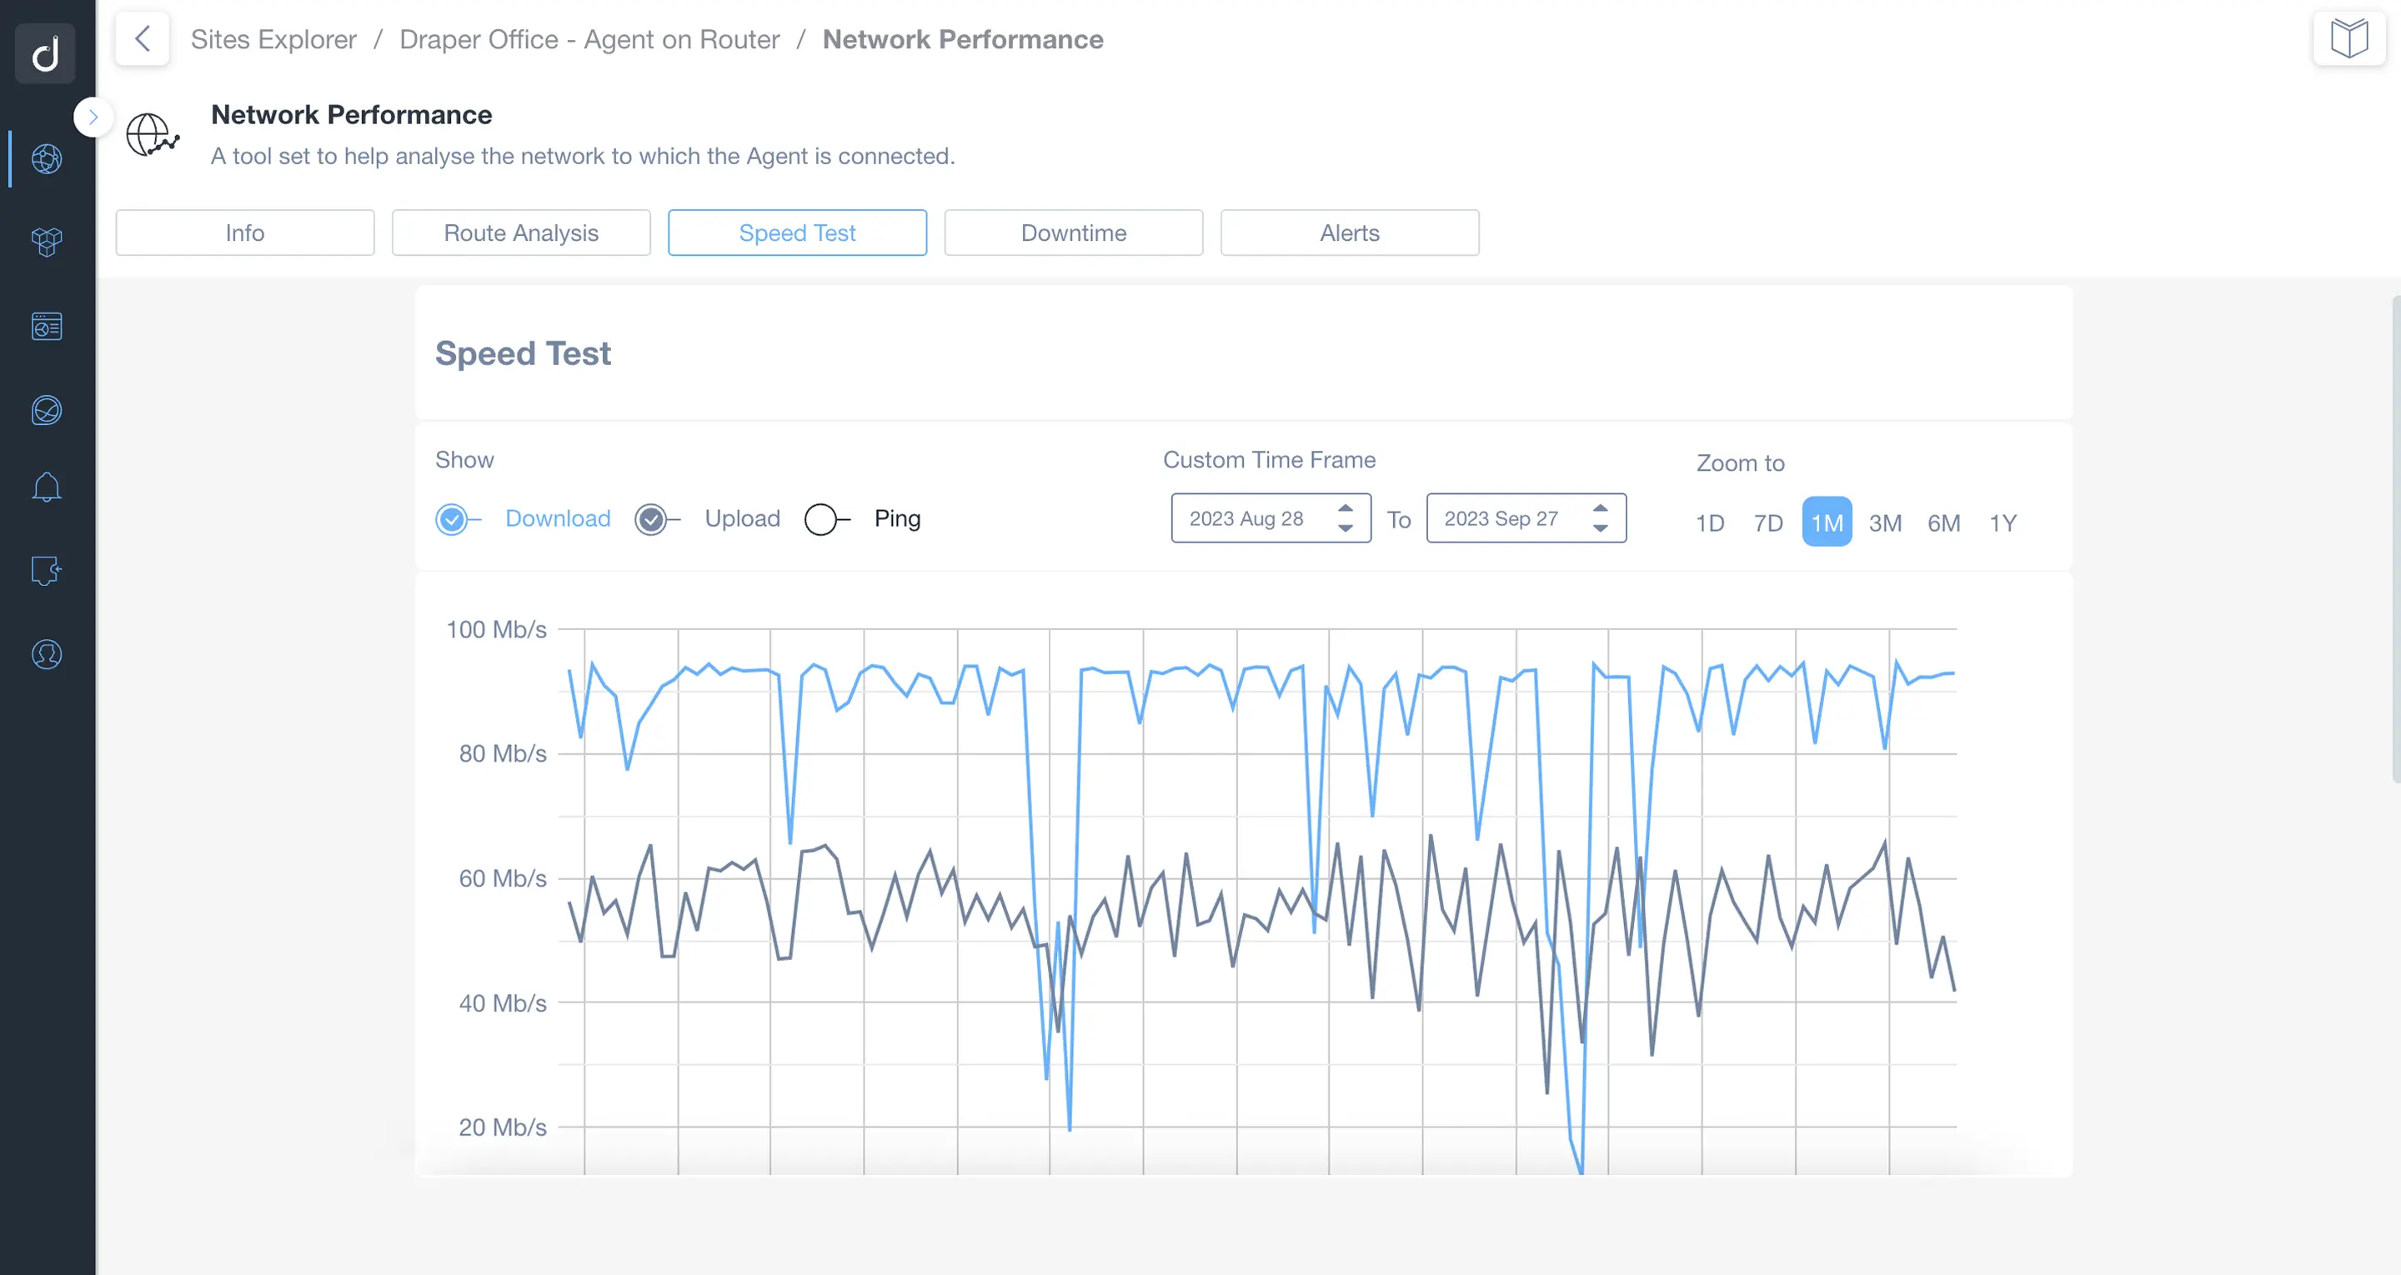This screenshot has height=1275, width=2401.
Task: Click the back arrow next to breadcrumbs
Action: click(x=142, y=38)
